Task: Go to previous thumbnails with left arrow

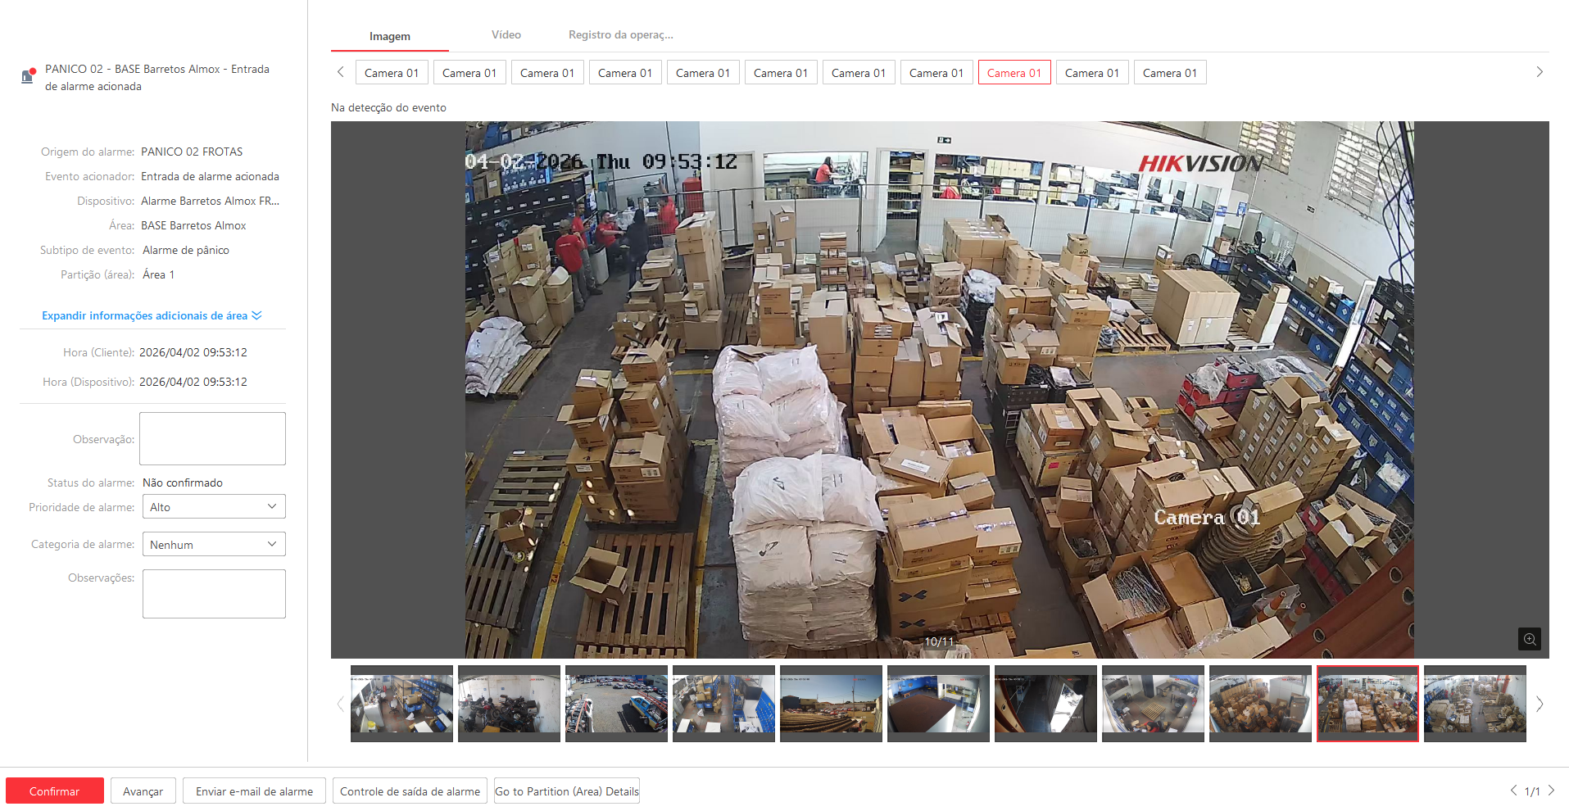Action: [340, 704]
